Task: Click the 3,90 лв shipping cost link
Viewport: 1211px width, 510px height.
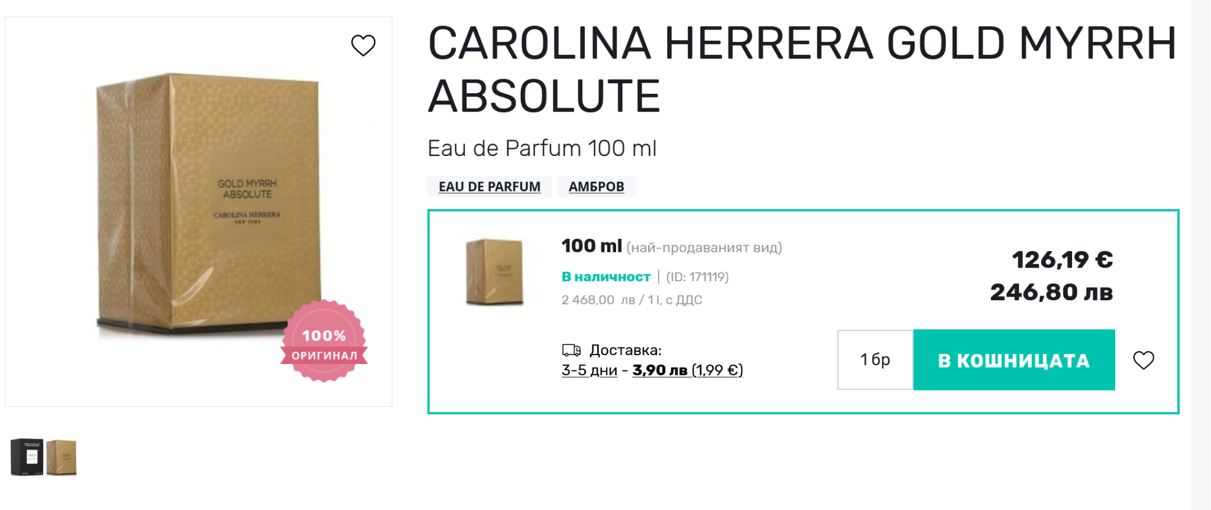Action: tap(659, 371)
